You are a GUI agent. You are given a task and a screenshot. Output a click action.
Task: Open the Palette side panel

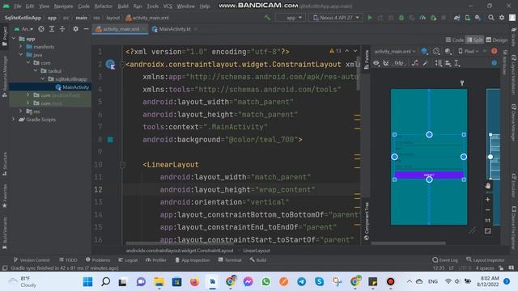pos(366,60)
